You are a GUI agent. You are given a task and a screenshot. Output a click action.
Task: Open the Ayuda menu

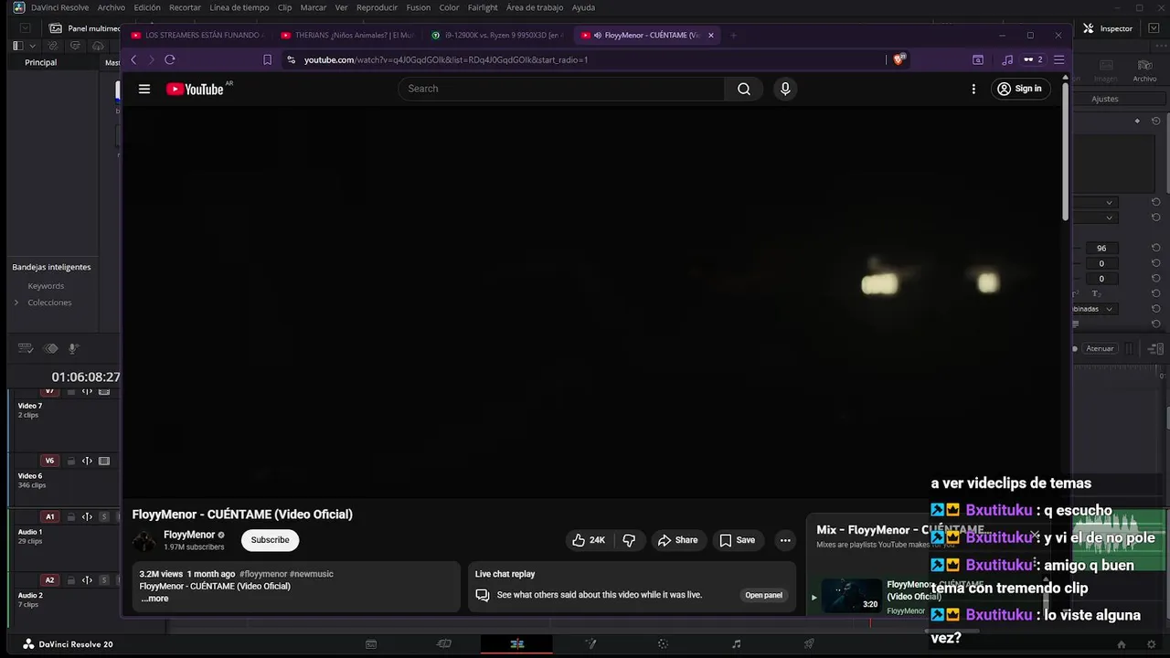point(583,7)
